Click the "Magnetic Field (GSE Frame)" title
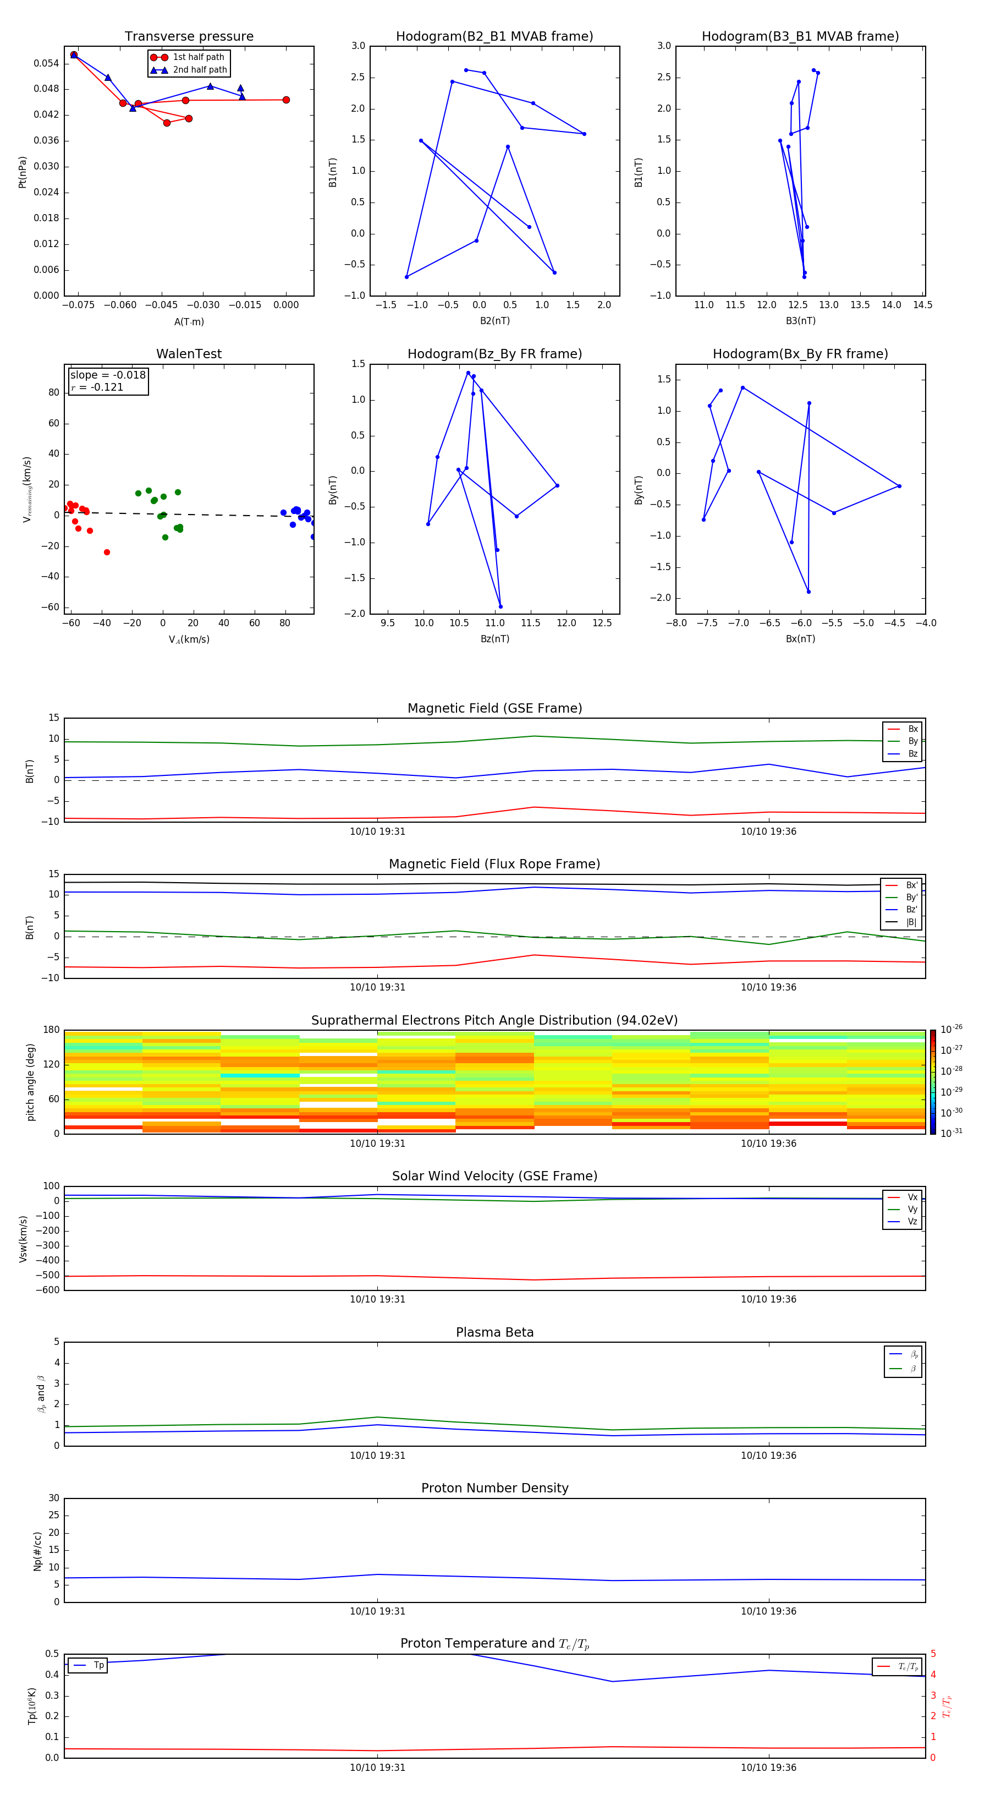Screen dimensions: 990x1816 click(x=494, y=708)
